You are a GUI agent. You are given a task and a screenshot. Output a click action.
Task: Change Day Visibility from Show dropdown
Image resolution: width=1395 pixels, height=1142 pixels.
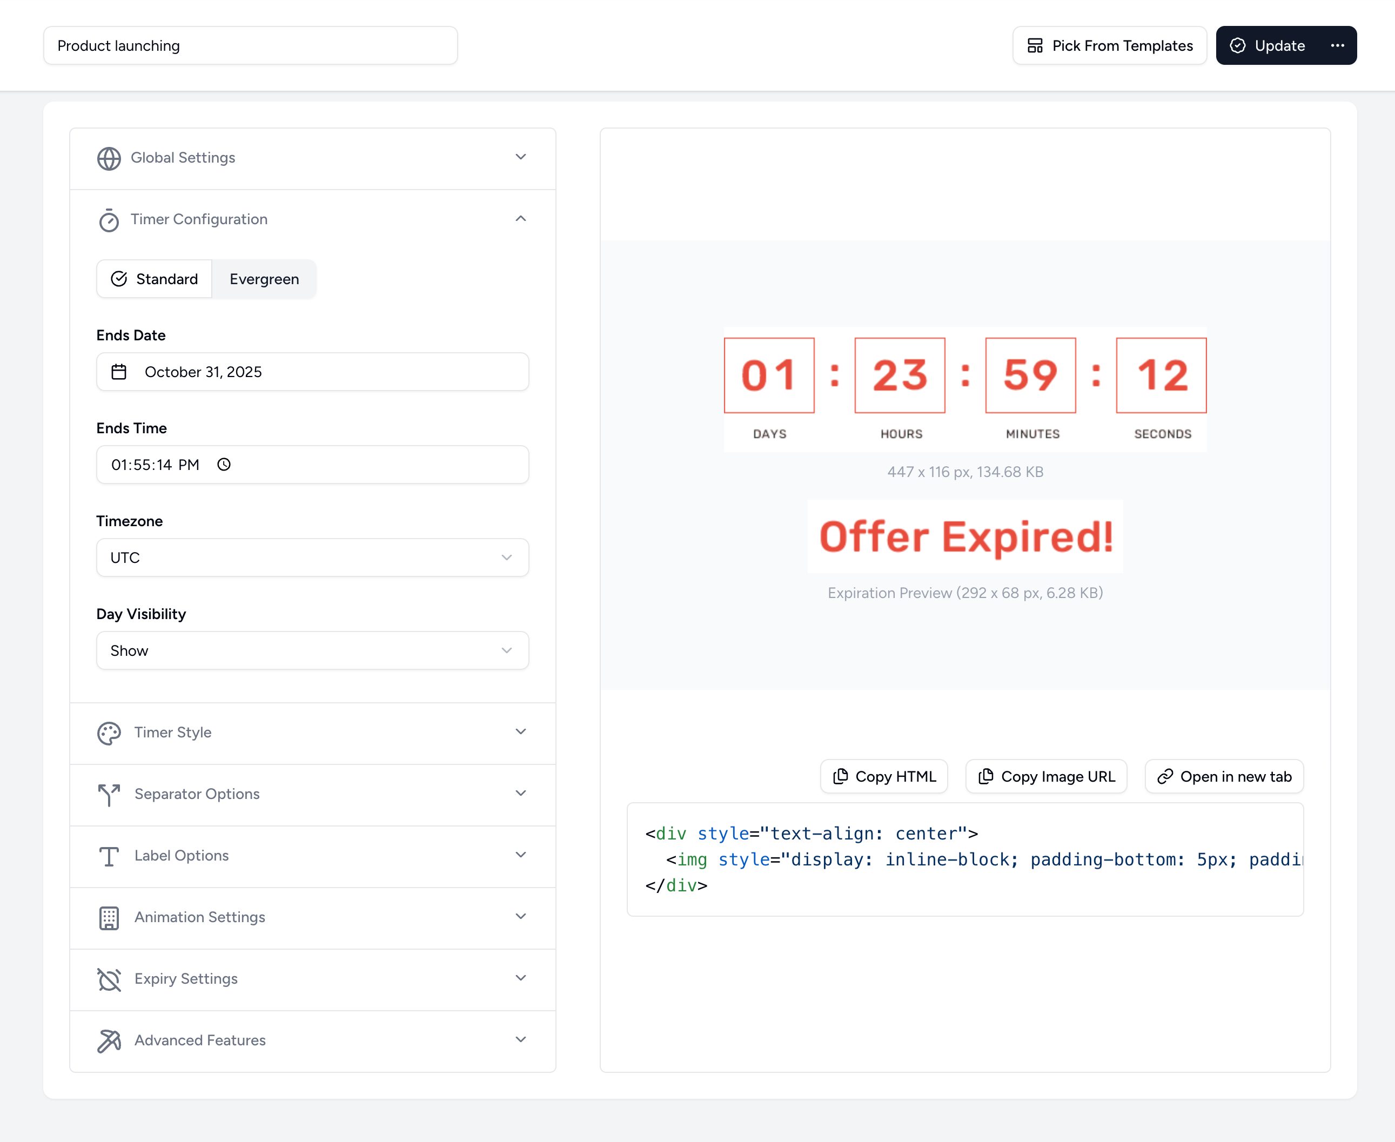pyautogui.click(x=312, y=650)
